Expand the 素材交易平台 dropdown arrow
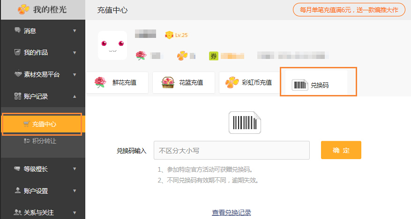This screenshot has width=411, height=219. pyautogui.click(x=74, y=74)
